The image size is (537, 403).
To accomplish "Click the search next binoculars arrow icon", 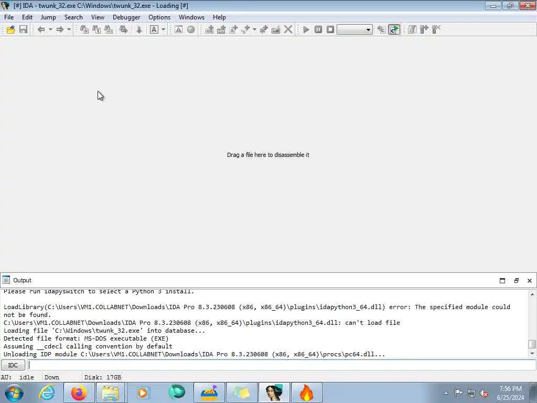I will [124, 29].
